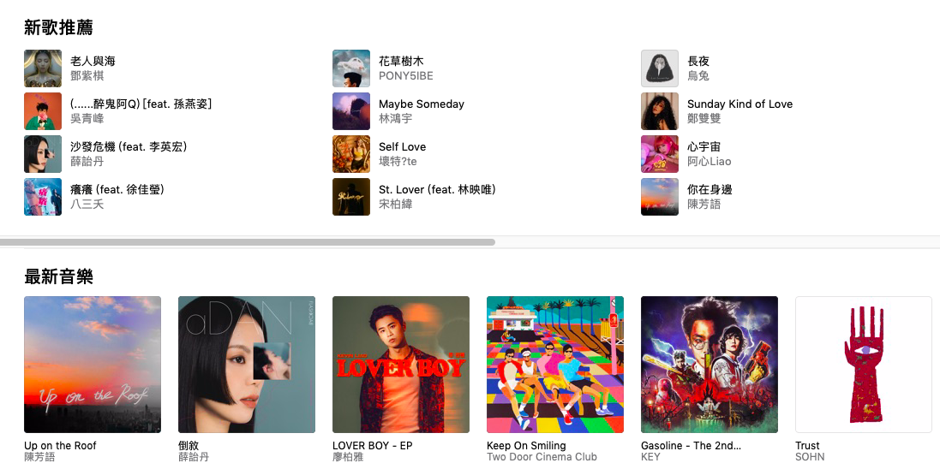Click the Sunday Kind of Love cover

pos(660,111)
